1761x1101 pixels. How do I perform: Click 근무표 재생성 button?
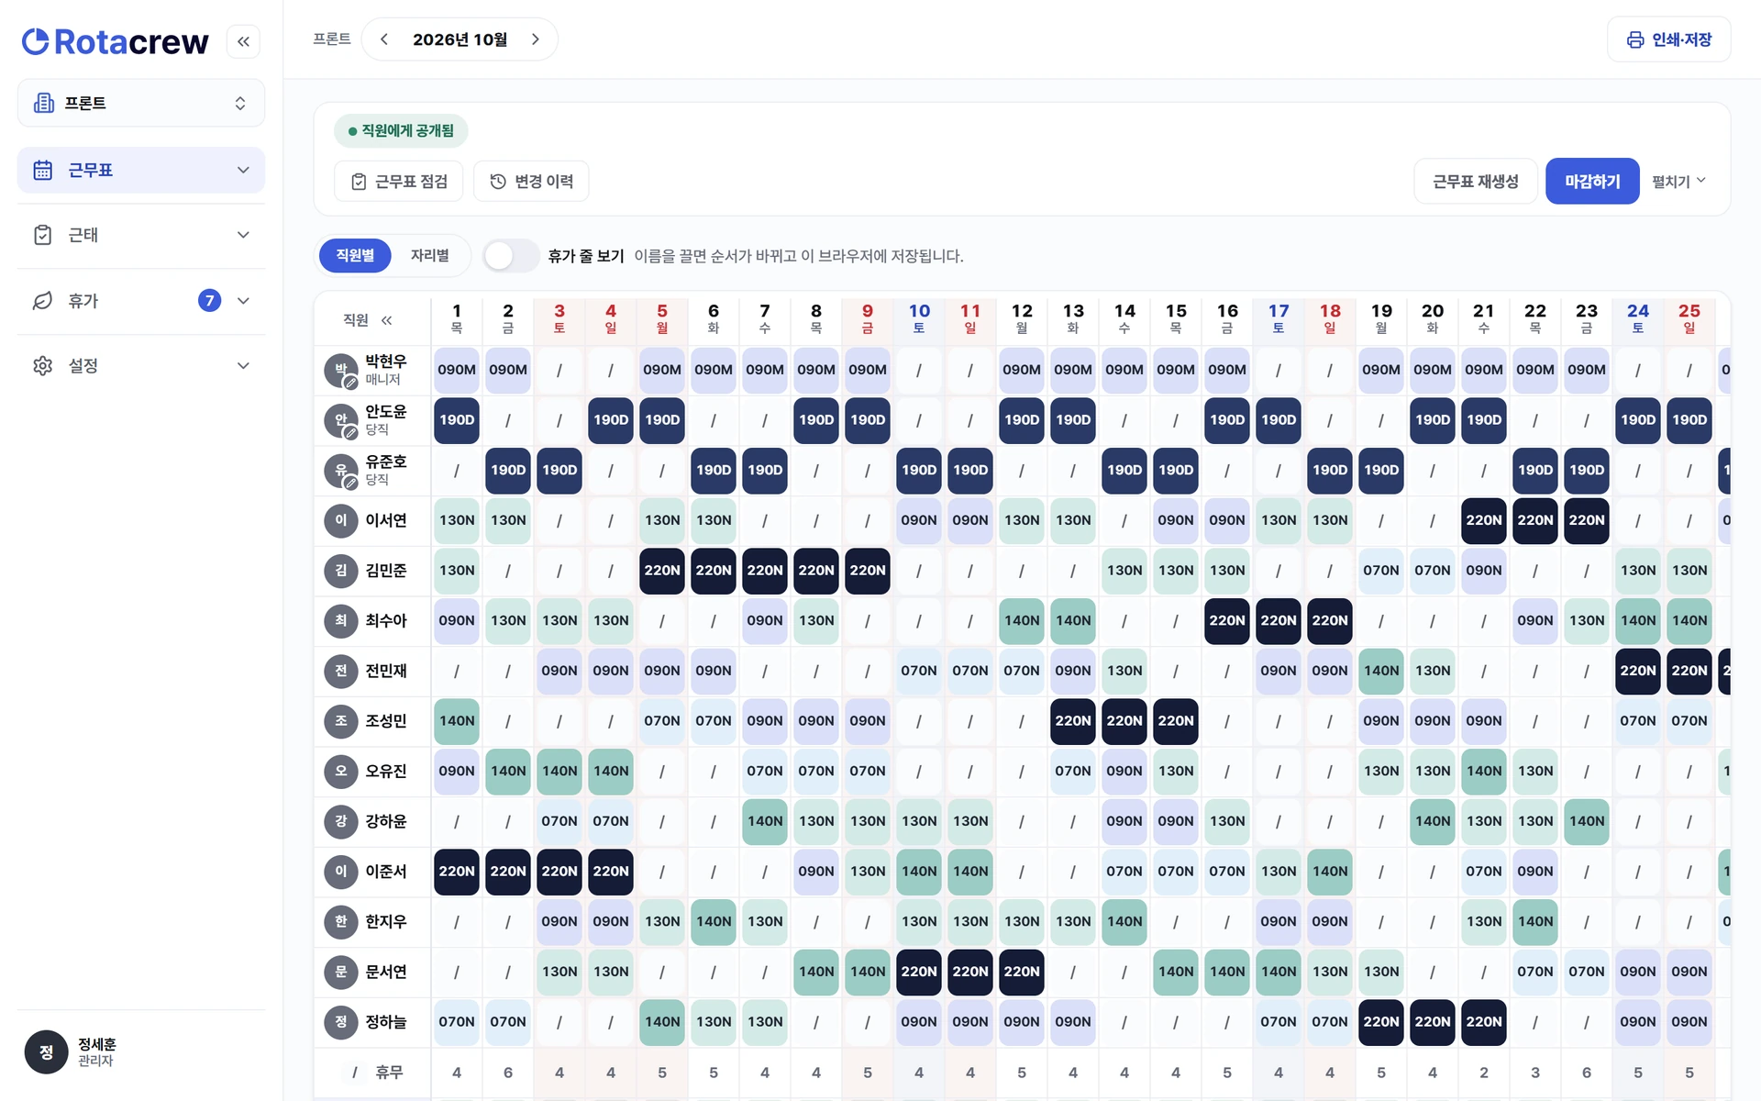click(x=1476, y=182)
